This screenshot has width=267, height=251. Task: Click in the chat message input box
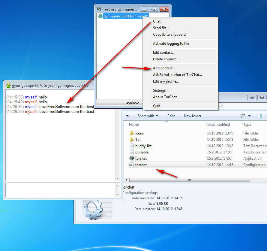[x=61, y=190]
